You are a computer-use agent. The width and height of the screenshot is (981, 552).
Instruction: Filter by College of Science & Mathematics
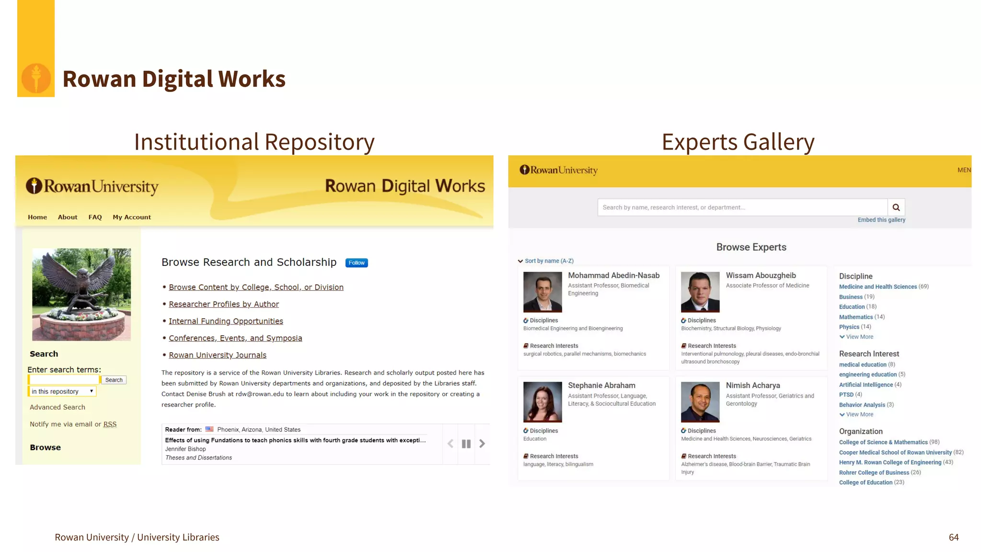pyautogui.click(x=883, y=442)
